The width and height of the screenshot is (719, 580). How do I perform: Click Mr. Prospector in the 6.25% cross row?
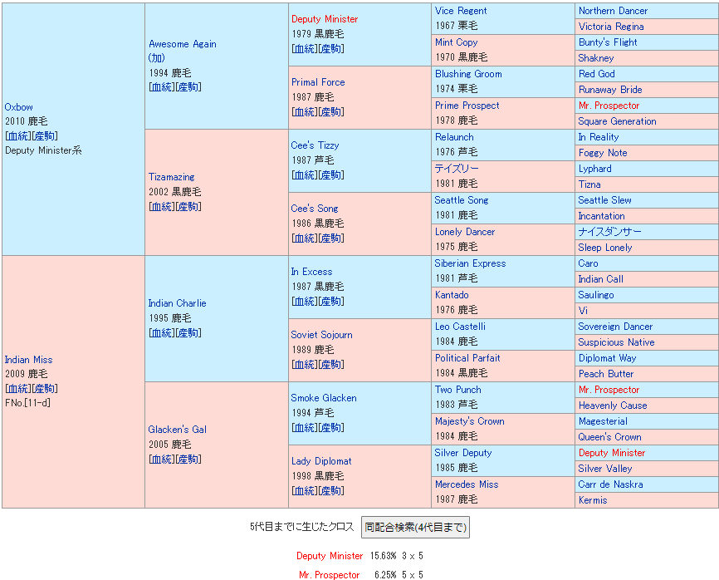coord(330,575)
